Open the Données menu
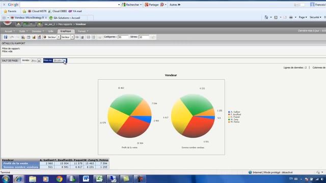This screenshot has width=326, height=183. (x=38, y=32)
